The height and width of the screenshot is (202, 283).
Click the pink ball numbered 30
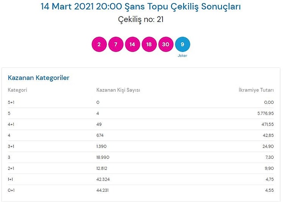click(166, 44)
